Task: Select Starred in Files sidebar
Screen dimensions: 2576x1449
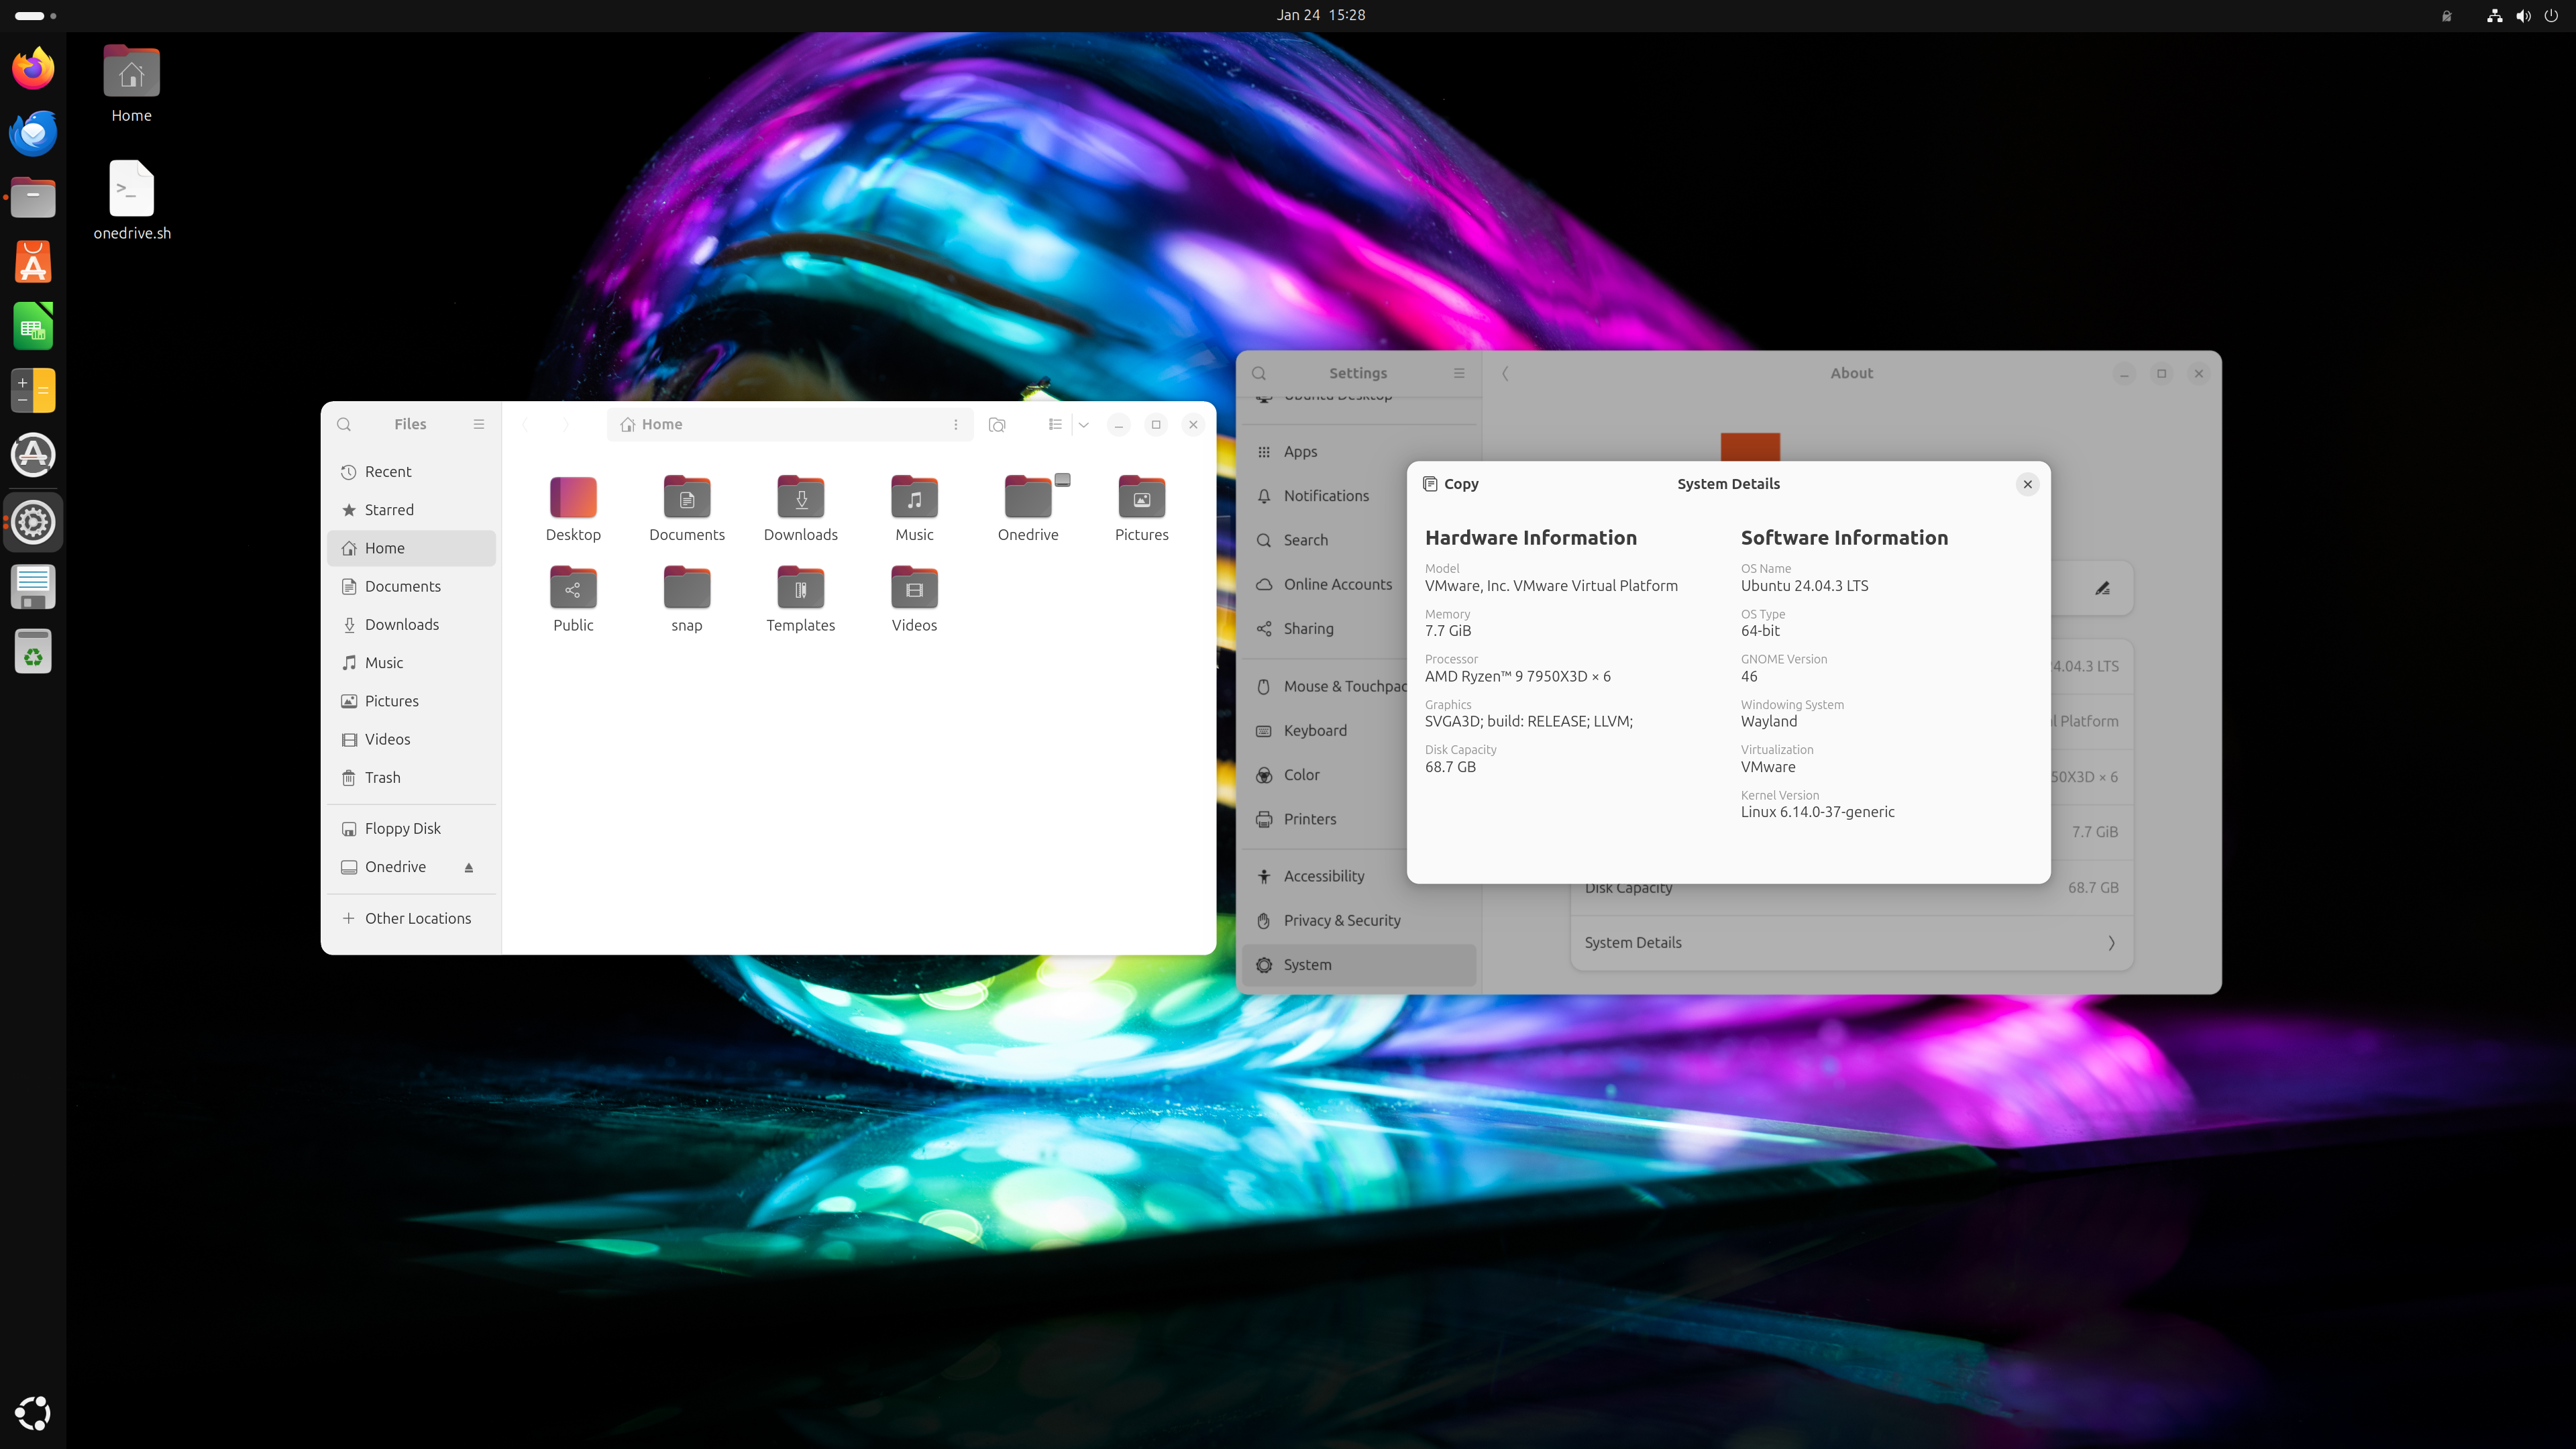Action: pyautogui.click(x=388, y=510)
